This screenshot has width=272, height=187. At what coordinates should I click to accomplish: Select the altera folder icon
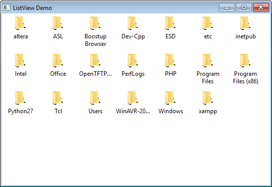click(20, 23)
